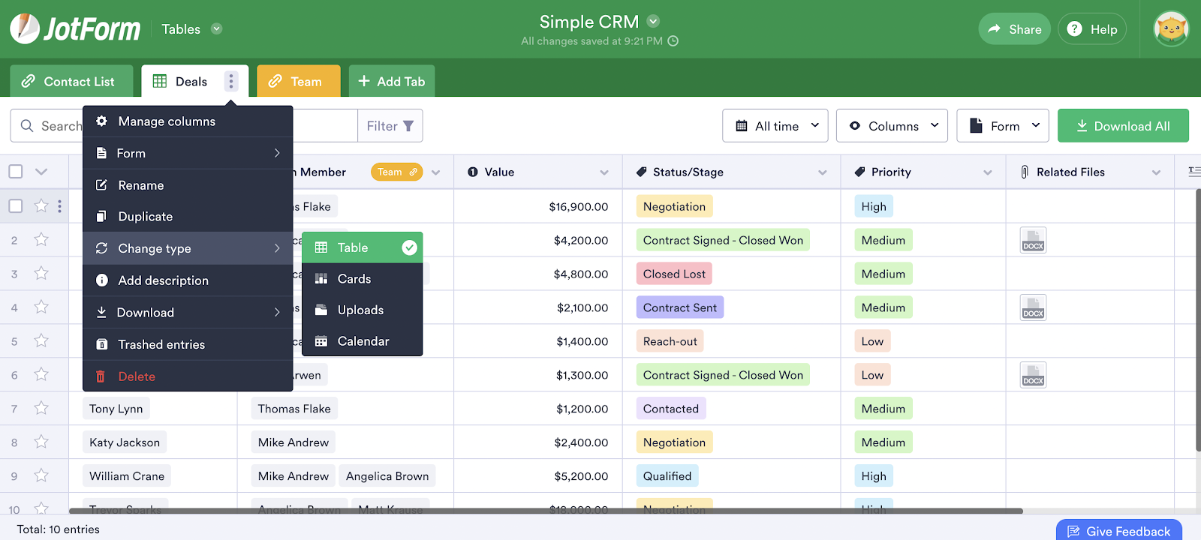This screenshot has width=1201, height=540.
Task: Check the select-all header checkbox
Action: click(16, 172)
